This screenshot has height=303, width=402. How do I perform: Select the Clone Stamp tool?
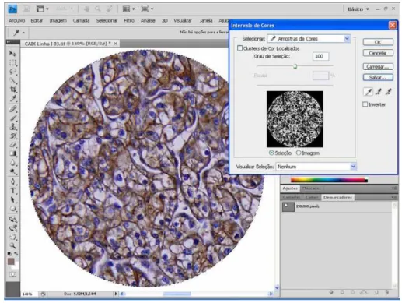pos(12,127)
